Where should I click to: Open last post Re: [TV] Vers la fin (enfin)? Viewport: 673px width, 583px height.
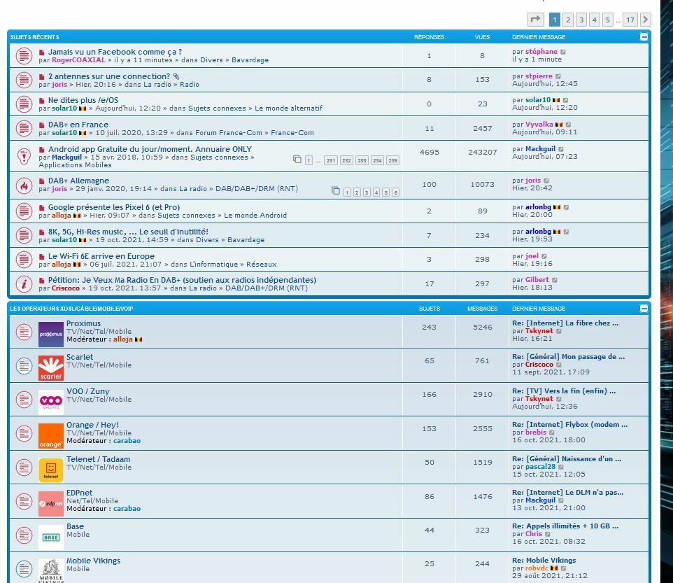point(564,391)
